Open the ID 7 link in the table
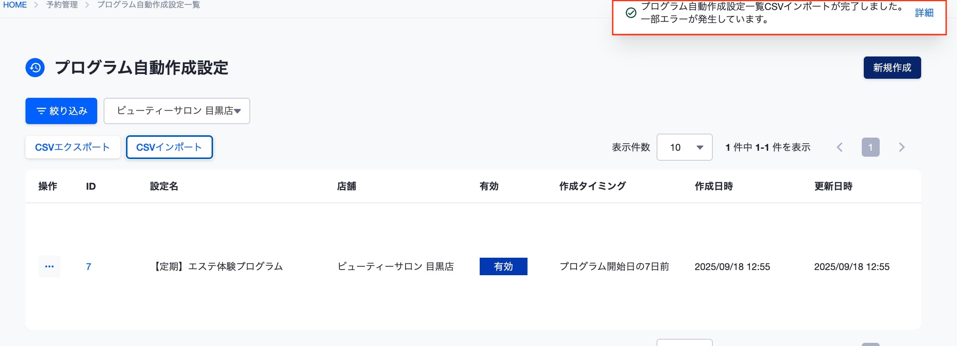Viewport: 957px width, 346px height. [88, 266]
